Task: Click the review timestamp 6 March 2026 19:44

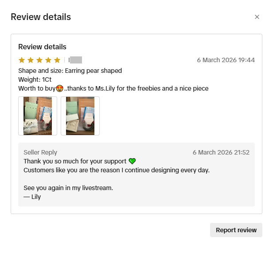Action: point(226,60)
